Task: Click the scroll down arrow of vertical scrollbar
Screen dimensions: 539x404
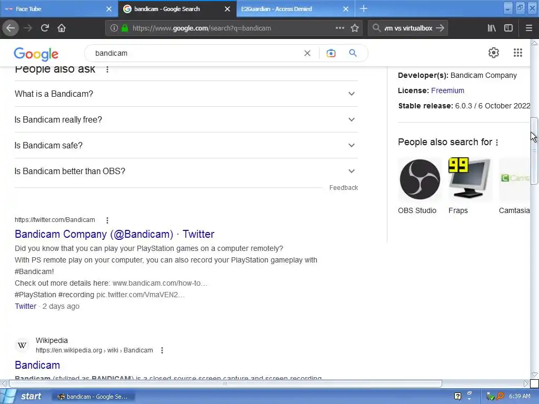Action: coord(534,375)
